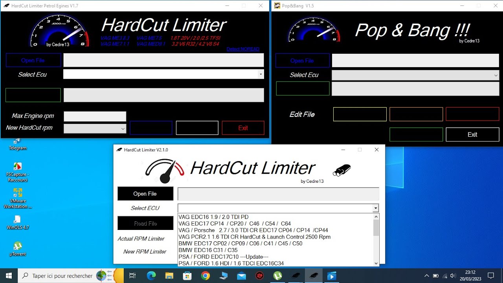503x283 pixels.
Task: Open Task View from the taskbar
Action: (x=132, y=276)
